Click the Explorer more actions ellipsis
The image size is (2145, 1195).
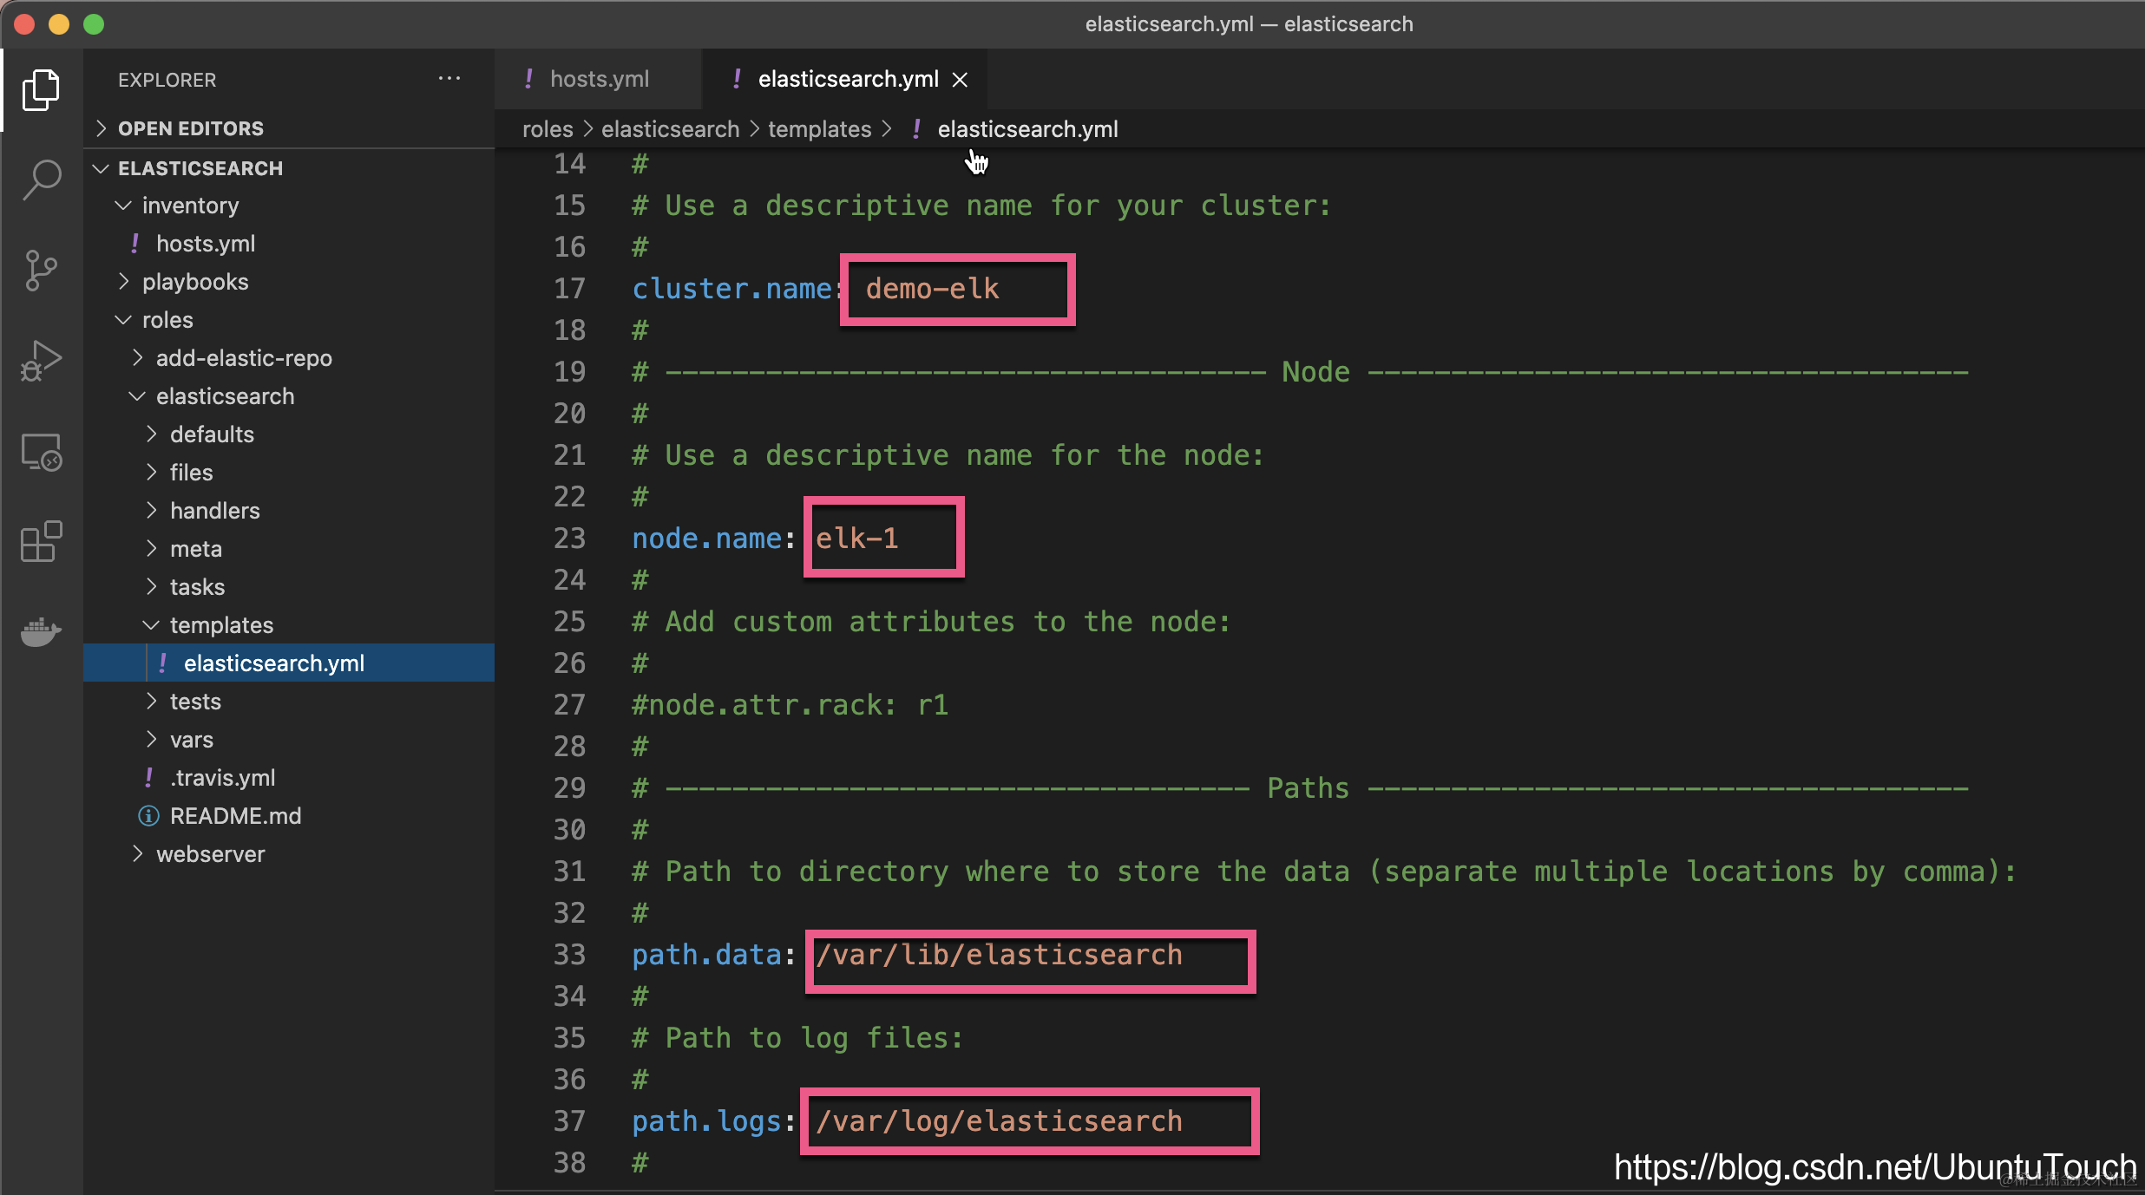449,79
